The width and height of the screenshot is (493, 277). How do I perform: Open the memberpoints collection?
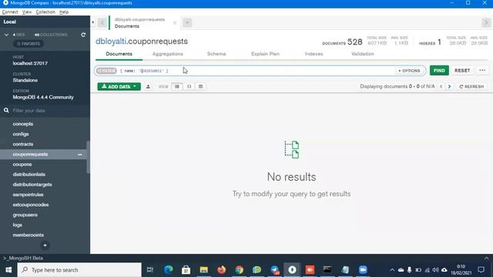pos(29,235)
